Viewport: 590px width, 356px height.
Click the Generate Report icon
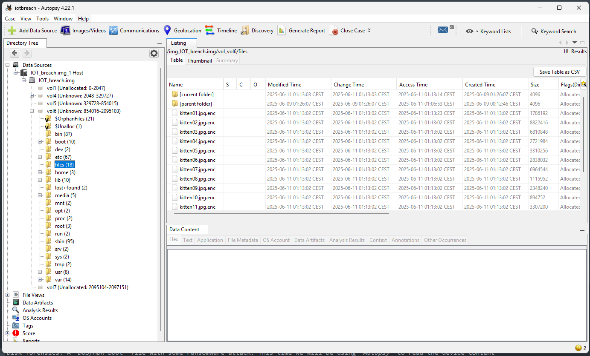[282, 31]
